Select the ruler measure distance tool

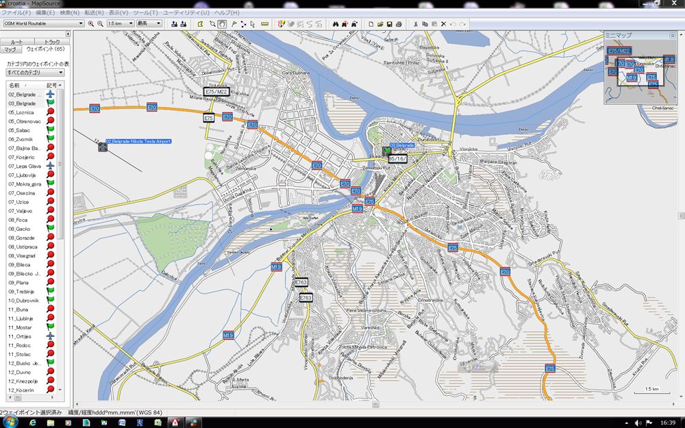point(264,23)
